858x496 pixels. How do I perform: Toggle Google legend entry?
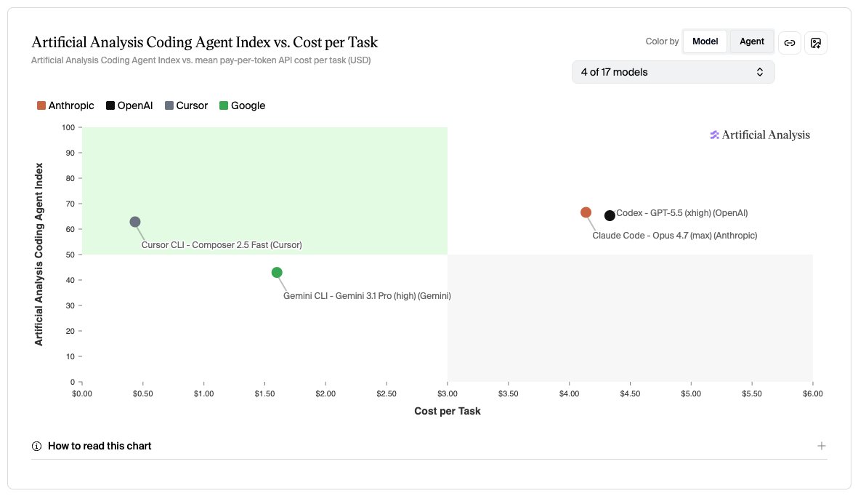click(x=243, y=105)
